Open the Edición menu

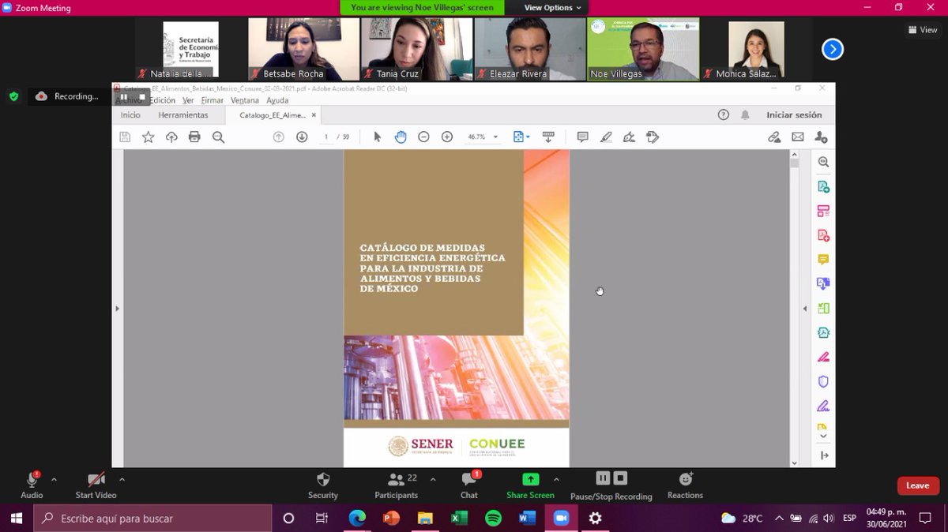click(163, 100)
